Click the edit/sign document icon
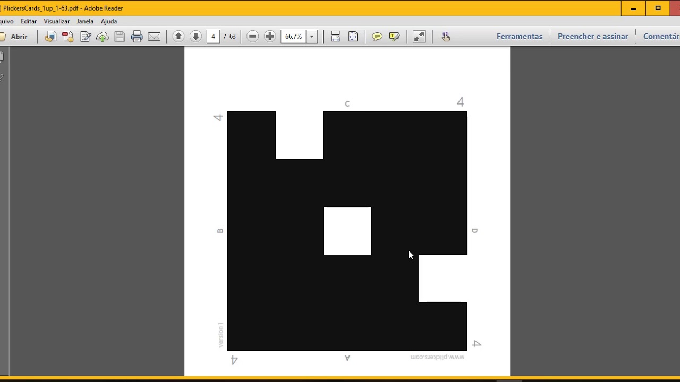The image size is (680, 382). tap(86, 37)
